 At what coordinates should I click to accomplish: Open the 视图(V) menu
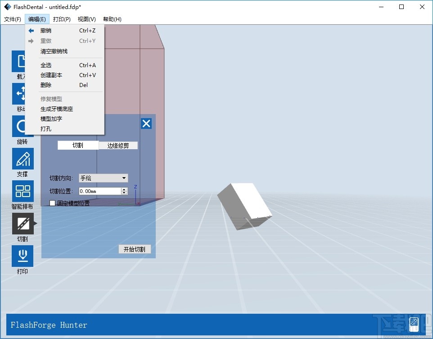(x=86, y=19)
